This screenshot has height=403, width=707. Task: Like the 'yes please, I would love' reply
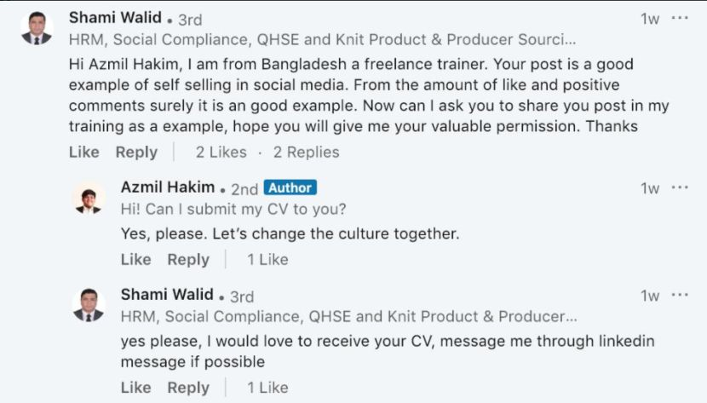click(135, 387)
